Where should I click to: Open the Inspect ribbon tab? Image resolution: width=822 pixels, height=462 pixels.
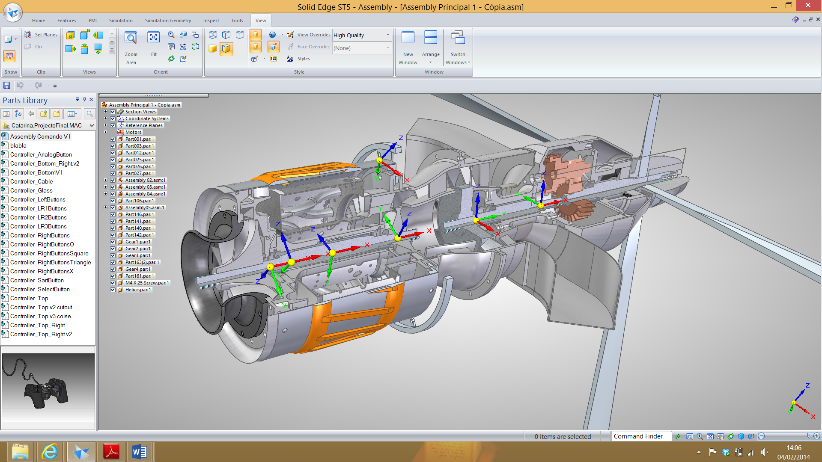(x=211, y=21)
